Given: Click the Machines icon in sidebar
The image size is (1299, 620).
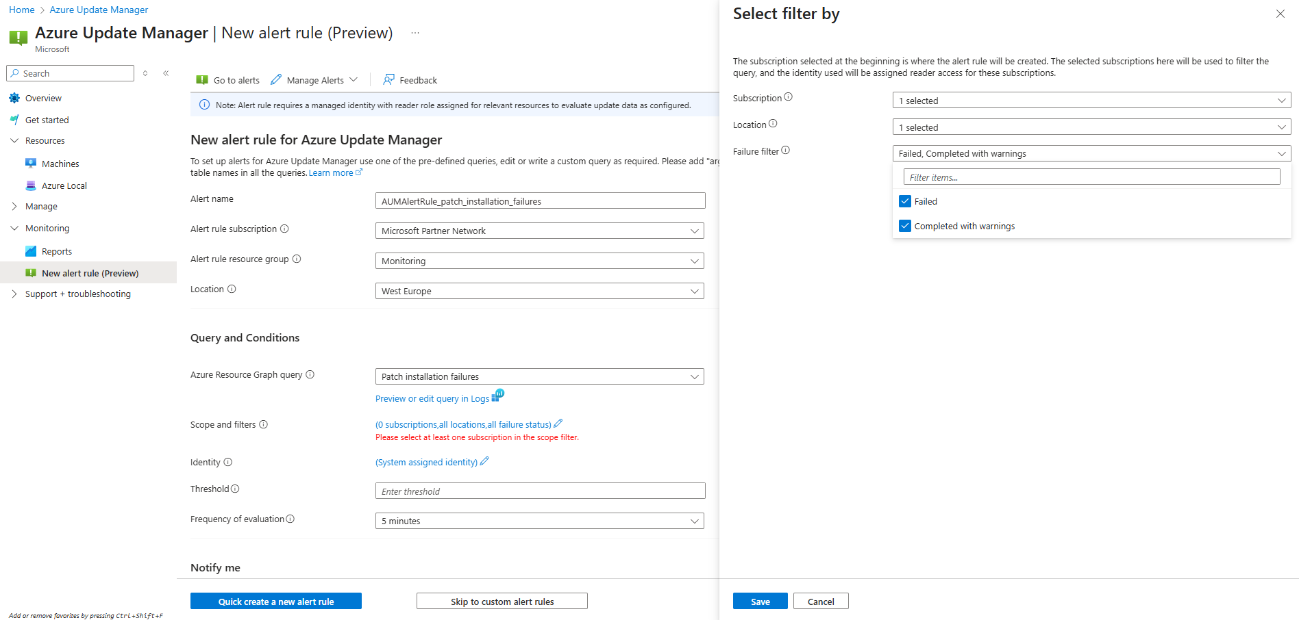Looking at the screenshot, I should [x=31, y=164].
